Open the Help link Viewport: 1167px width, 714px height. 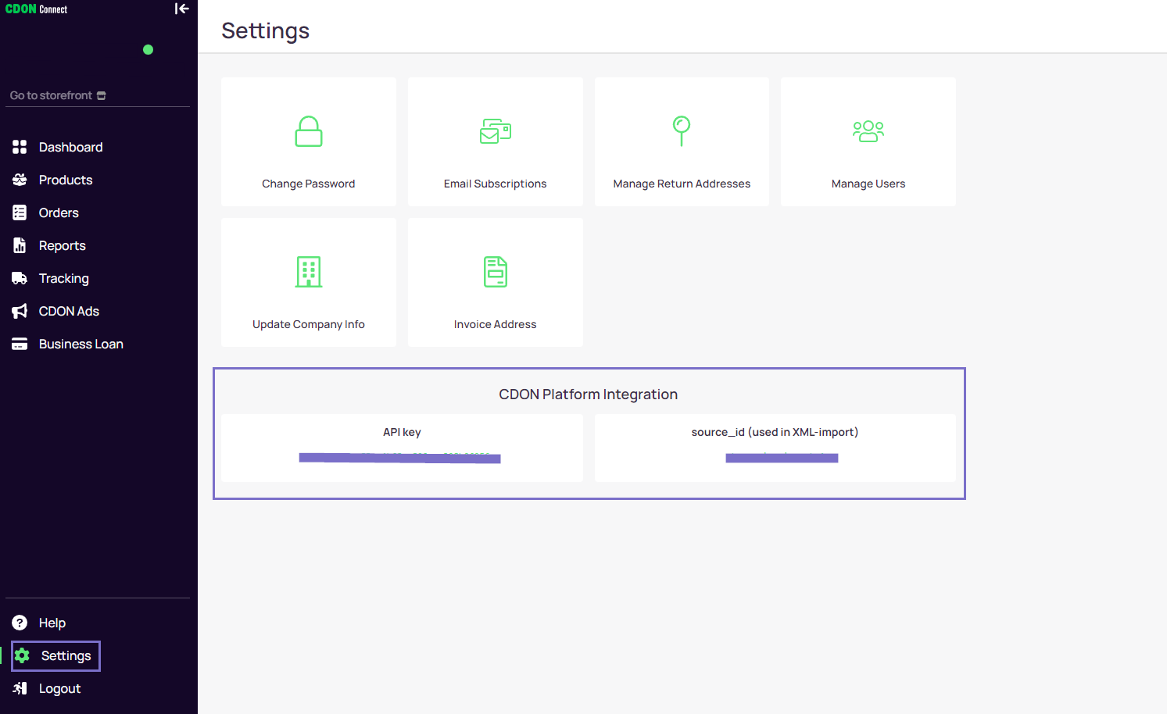tap(52, 623)
